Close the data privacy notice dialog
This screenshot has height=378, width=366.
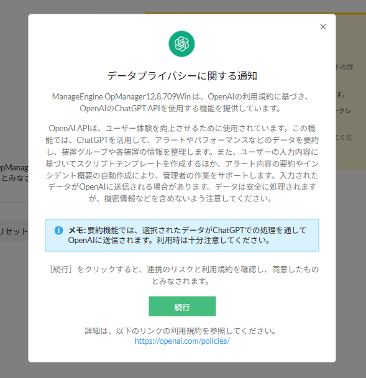click(x=323, y=27)
